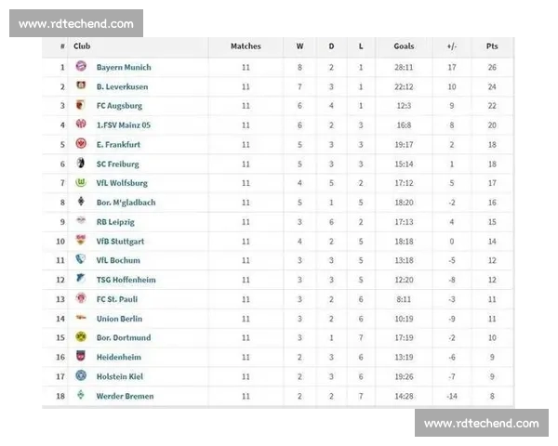Screen dimensions: 558x446
Task: Click the Matches column header
Action: click(246, 46)
